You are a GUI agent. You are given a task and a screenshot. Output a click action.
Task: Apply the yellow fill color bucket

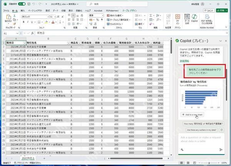[x=46, y=22]
